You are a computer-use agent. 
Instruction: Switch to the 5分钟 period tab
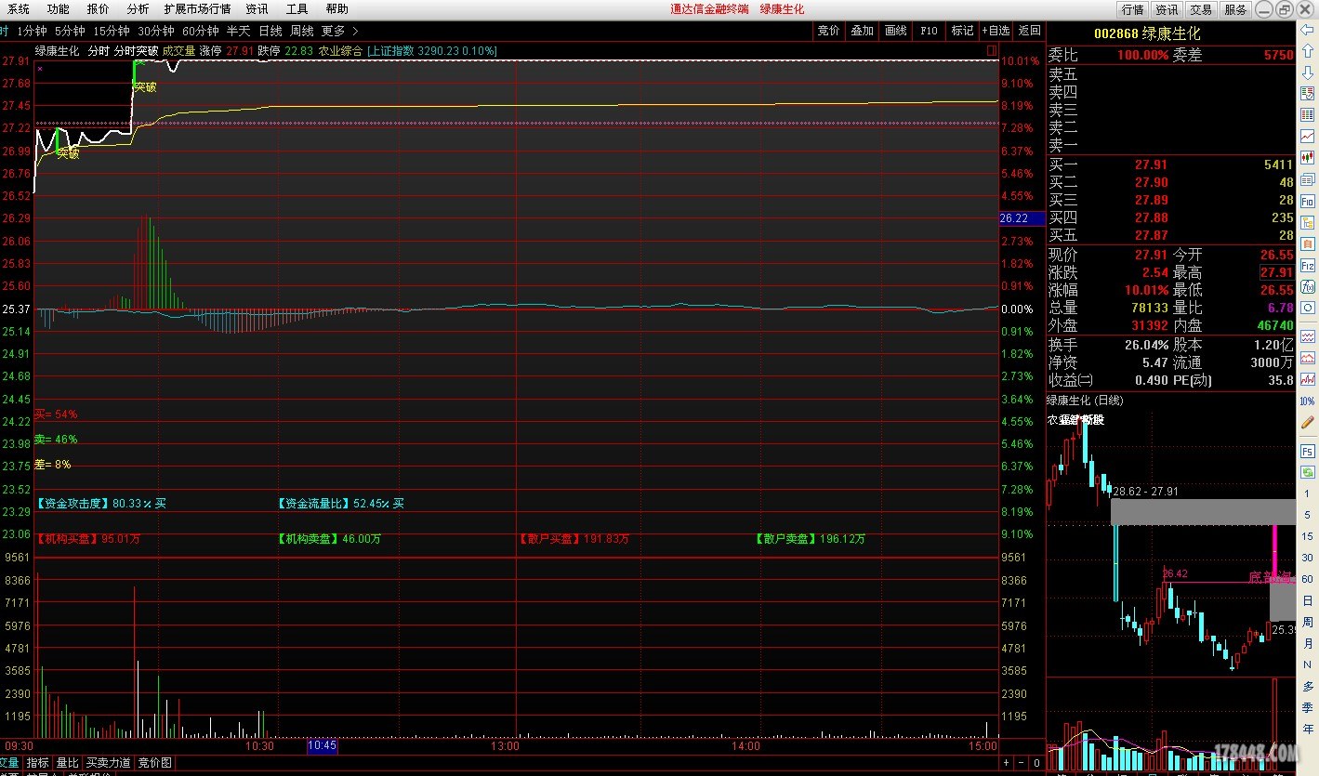pyautogui.click(x=70, y=31)
